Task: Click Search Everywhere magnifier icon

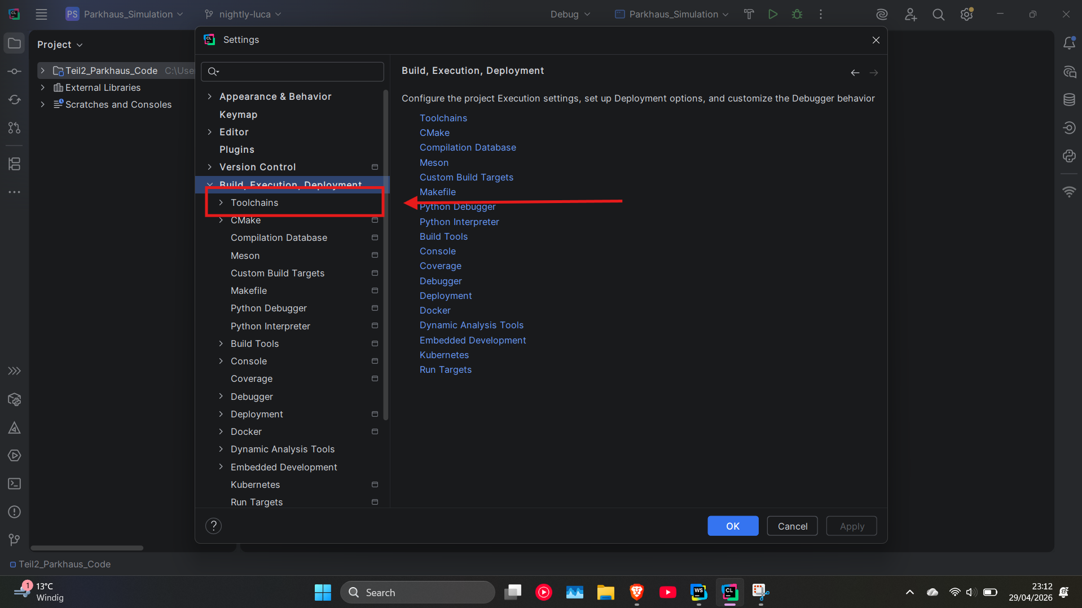Action: (x=938, y=14)
